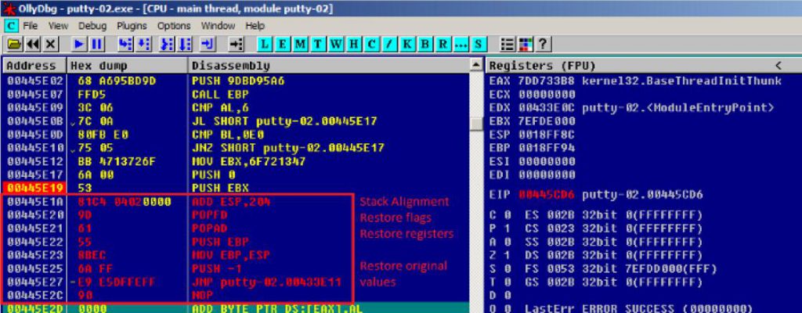Image resolution: width=802 pixels, height=313 pixels.
Task: Open the Plugins menu
Action: (132, 26)
